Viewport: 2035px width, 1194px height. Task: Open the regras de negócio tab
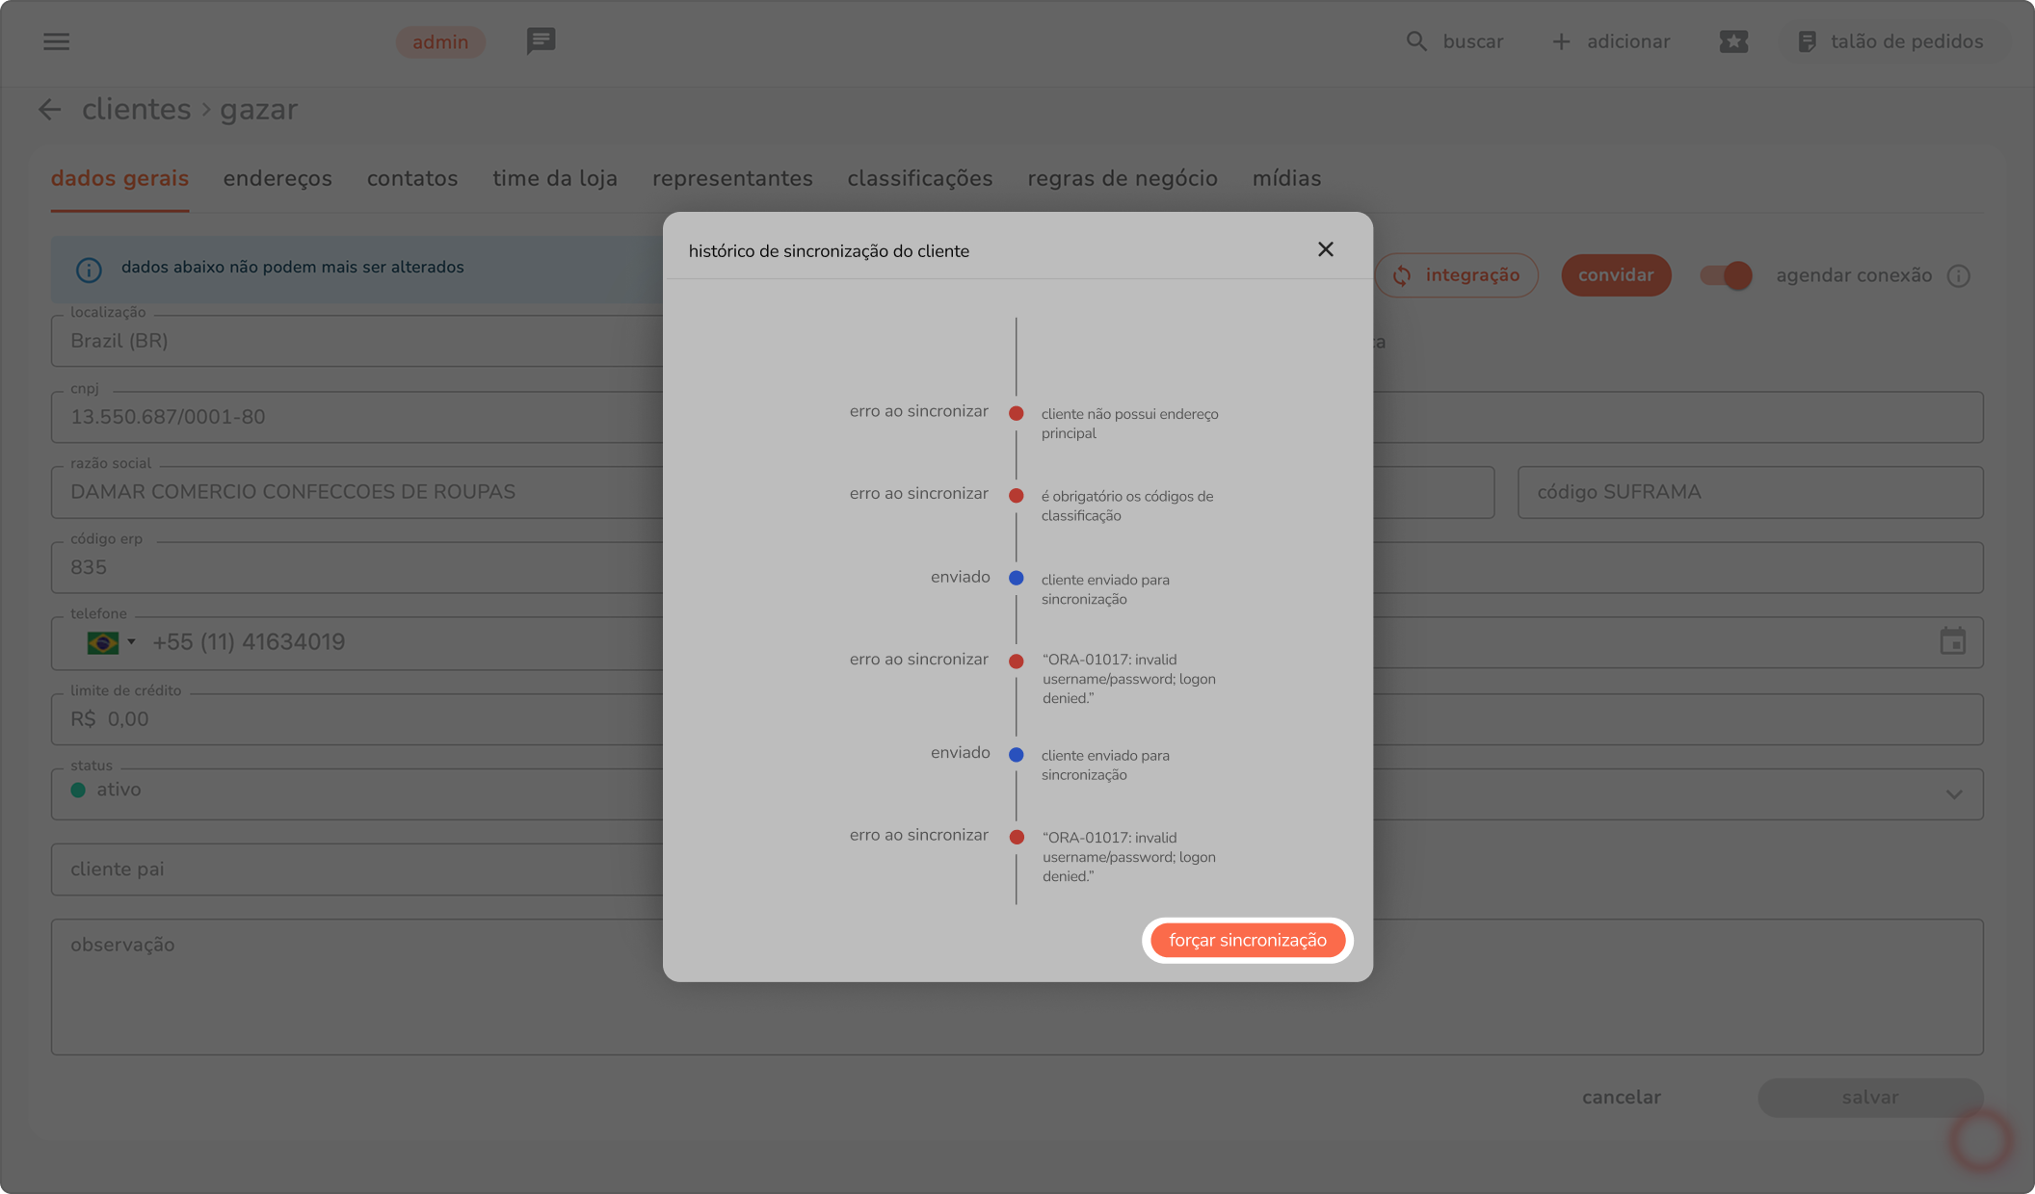click(1122, 178)
